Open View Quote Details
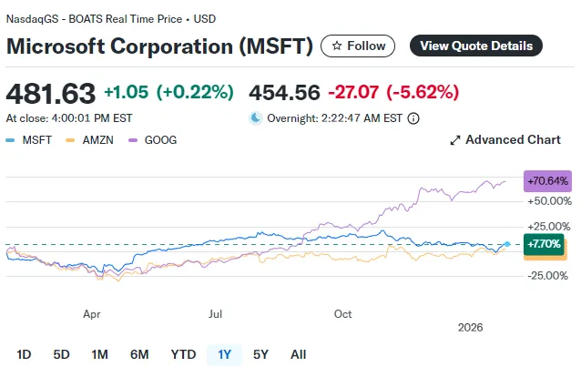This screenshot has width=581, height=367. pos(475,46)
